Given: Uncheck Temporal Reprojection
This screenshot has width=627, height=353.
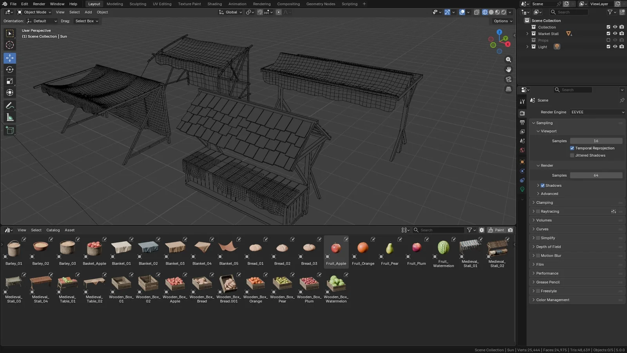Looking at the screenshot, I should 572,148.
